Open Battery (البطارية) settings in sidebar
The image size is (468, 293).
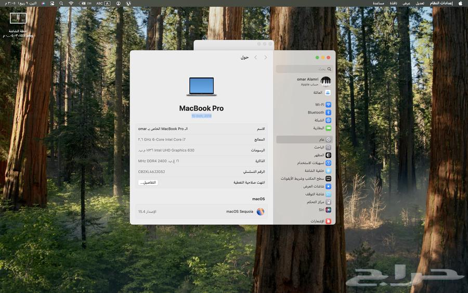pyautogui.click(x=322, y=128)
